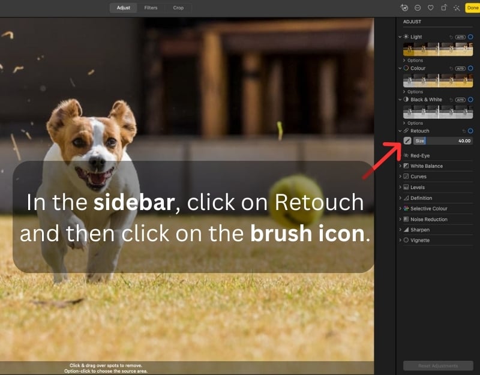Click the AUTO badge for Light
This screenshot has height=375, width=480.
[x=460, y=37]
